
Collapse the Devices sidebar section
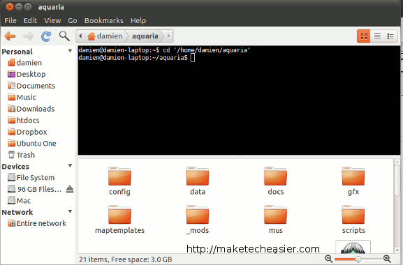[x=70, y=166]
